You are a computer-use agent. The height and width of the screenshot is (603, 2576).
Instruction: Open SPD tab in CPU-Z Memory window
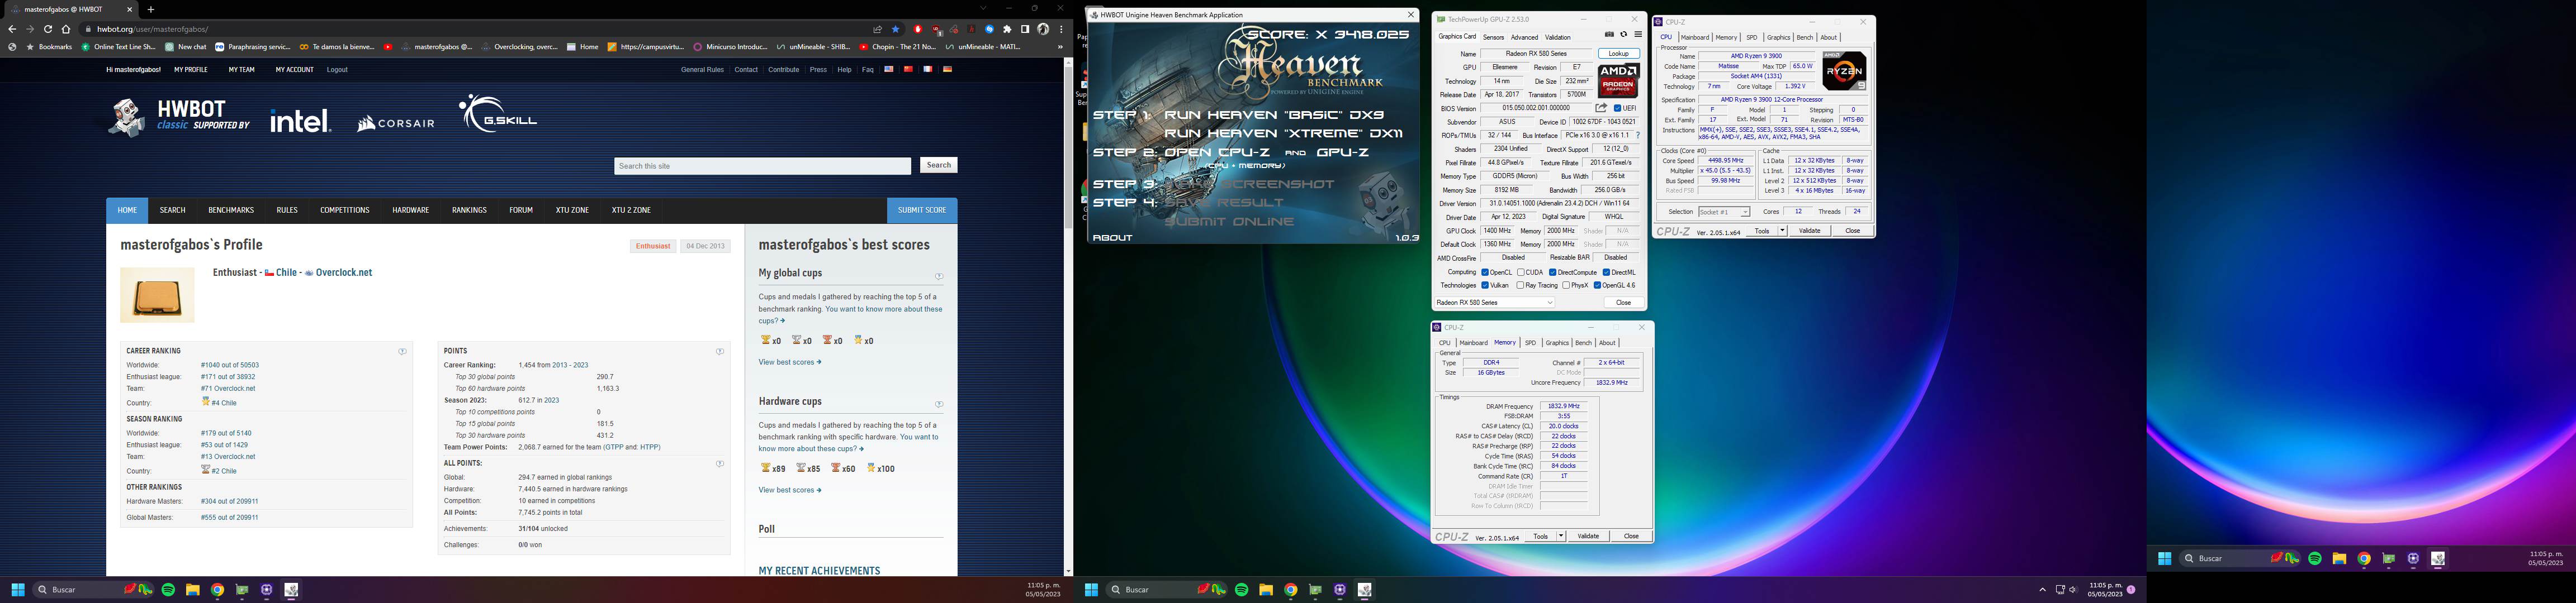point(1530,342)
